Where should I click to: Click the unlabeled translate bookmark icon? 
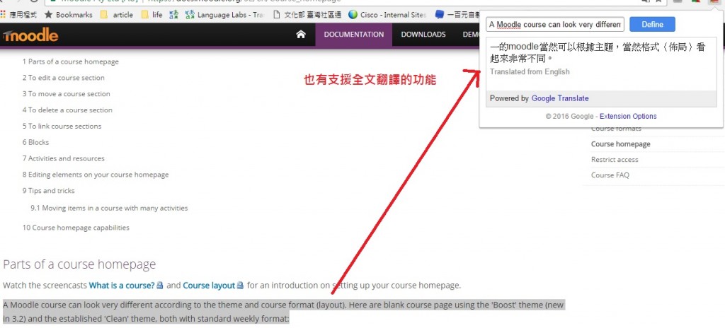174,15
